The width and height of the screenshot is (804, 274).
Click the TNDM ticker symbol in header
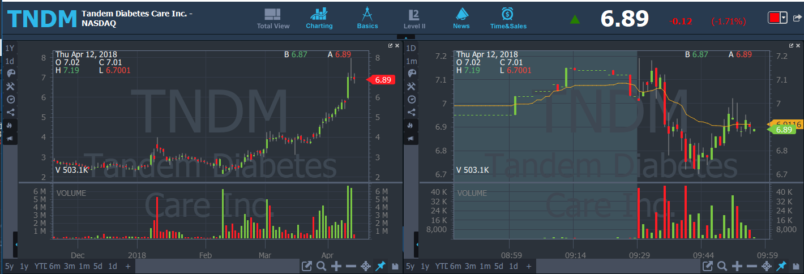[42, 19]
